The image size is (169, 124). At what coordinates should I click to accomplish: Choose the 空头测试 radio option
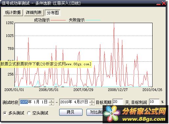[29, 113]
